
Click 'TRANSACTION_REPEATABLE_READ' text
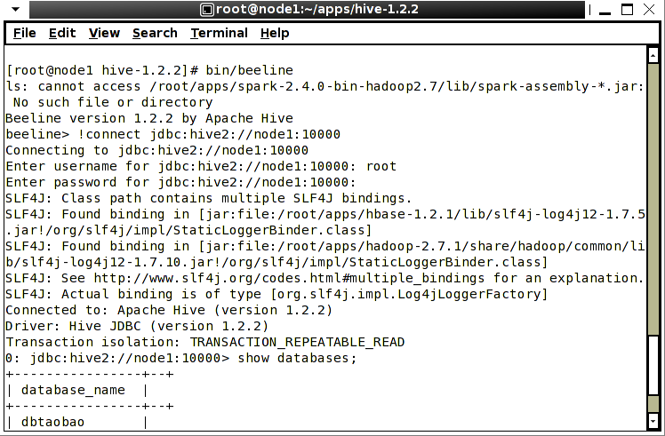tap(297, 343)
